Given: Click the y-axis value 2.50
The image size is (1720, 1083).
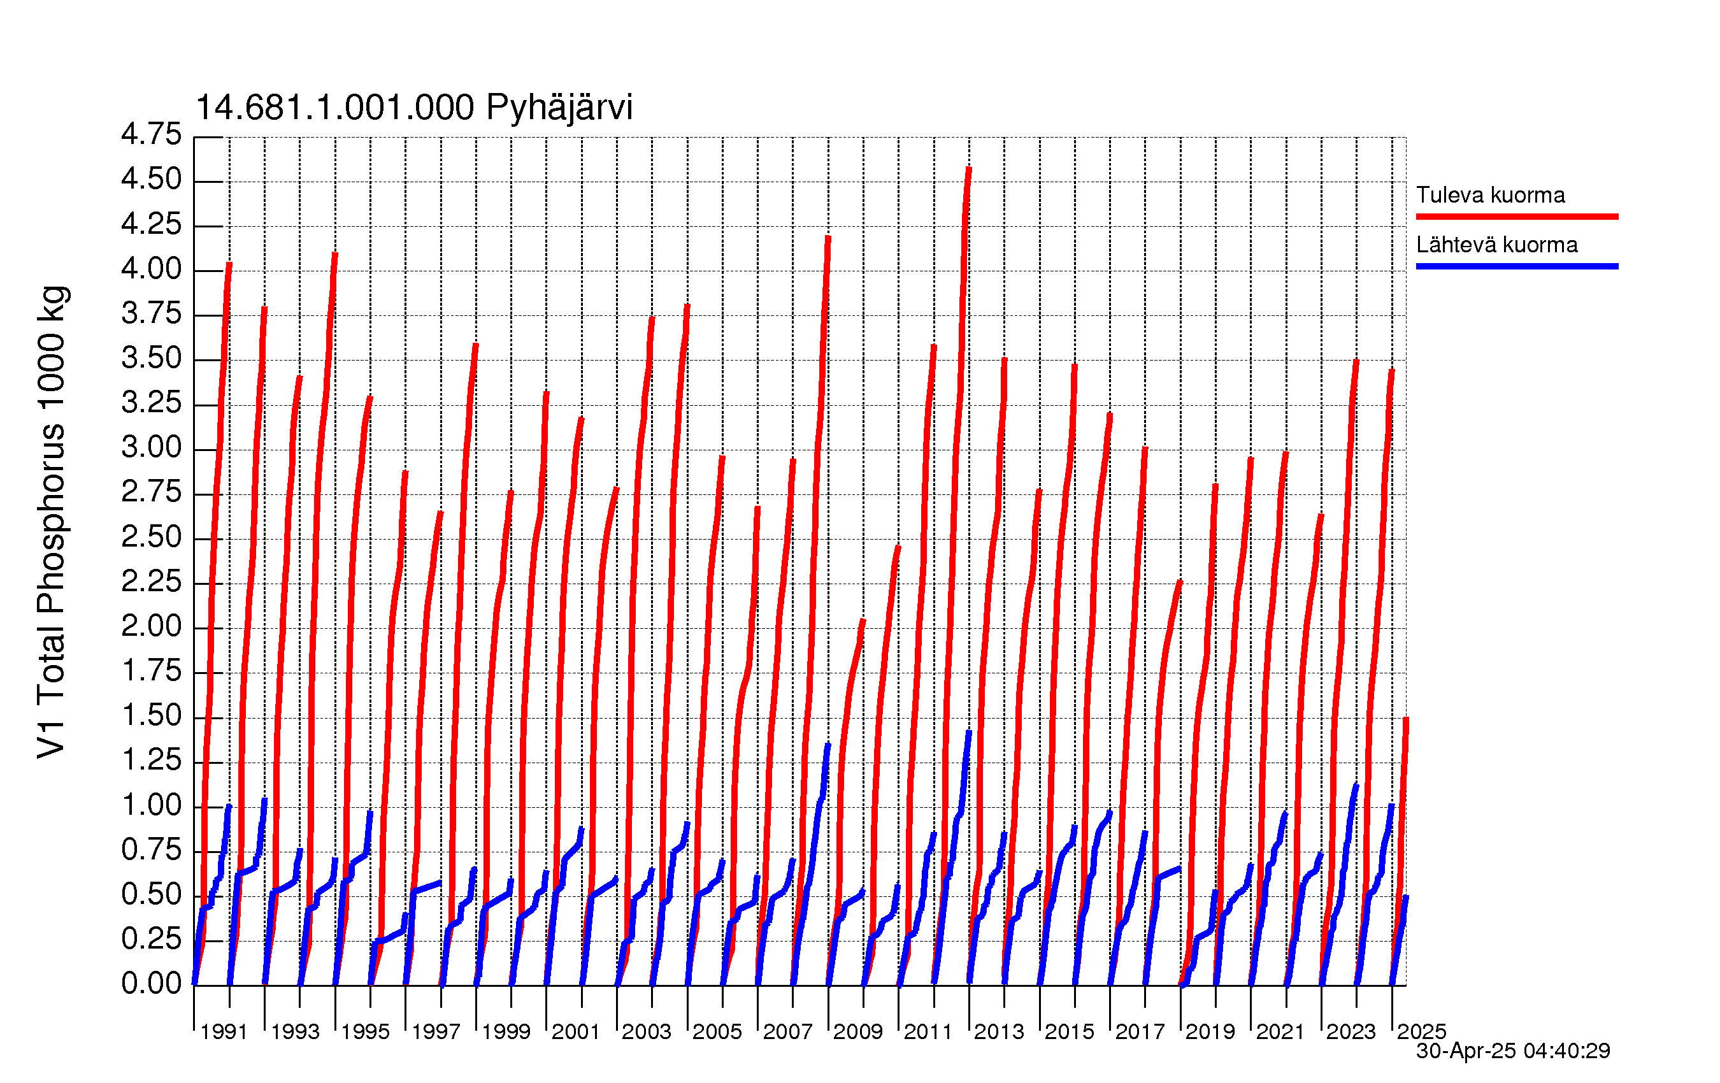Looking at the screenshot, I should (x=152, y=536).
